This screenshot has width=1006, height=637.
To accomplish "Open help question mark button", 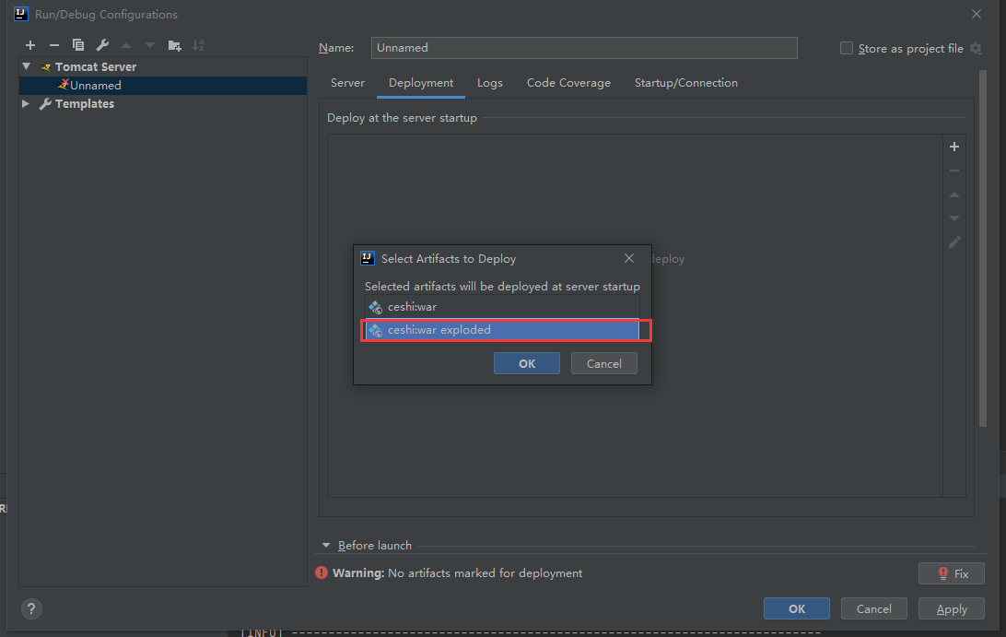I will pos(30,608).
